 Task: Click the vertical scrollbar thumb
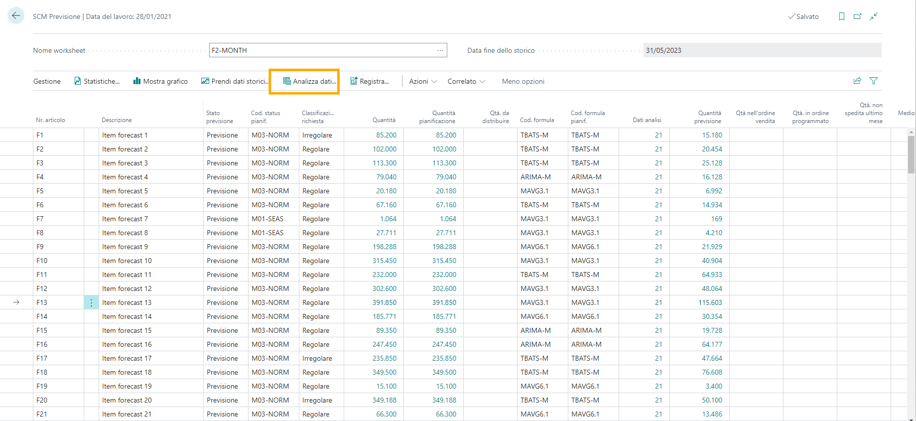[912, 154]
